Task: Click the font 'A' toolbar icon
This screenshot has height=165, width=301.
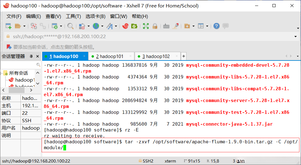Action: (x=110, y=26)
